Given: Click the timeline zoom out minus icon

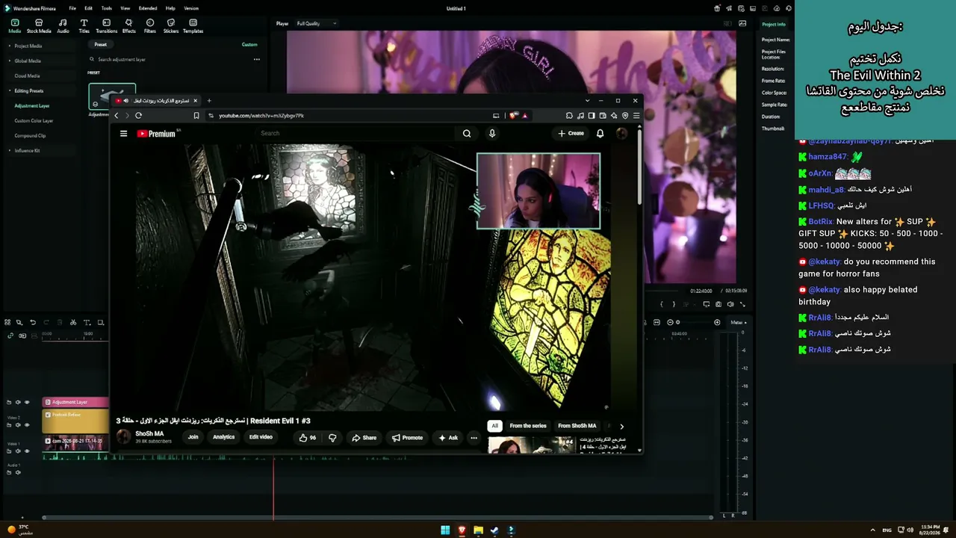Looking at the screenshot, I should coord(670,323).
